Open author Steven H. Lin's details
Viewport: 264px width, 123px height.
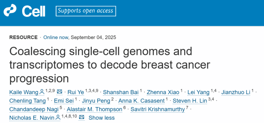tap(190, 101)
